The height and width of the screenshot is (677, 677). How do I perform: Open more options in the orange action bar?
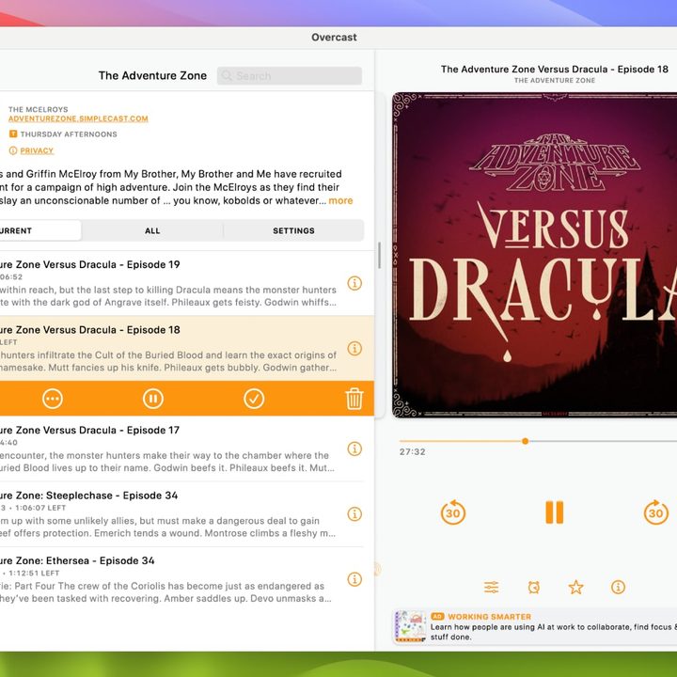(53, 399)
